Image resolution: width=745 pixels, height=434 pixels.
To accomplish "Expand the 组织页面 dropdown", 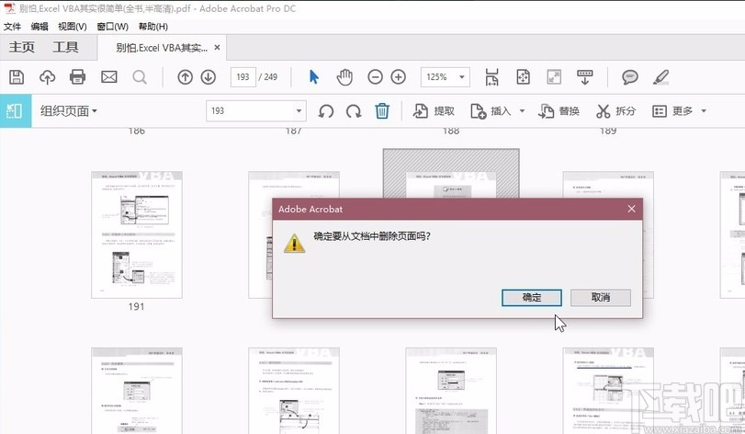I will (68, 111).
